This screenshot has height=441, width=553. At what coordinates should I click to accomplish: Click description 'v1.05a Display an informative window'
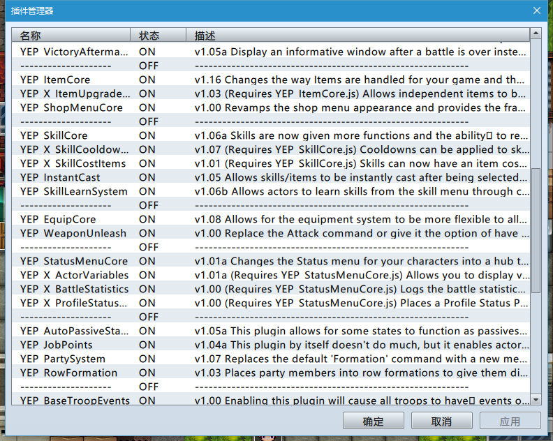[360, 52]
